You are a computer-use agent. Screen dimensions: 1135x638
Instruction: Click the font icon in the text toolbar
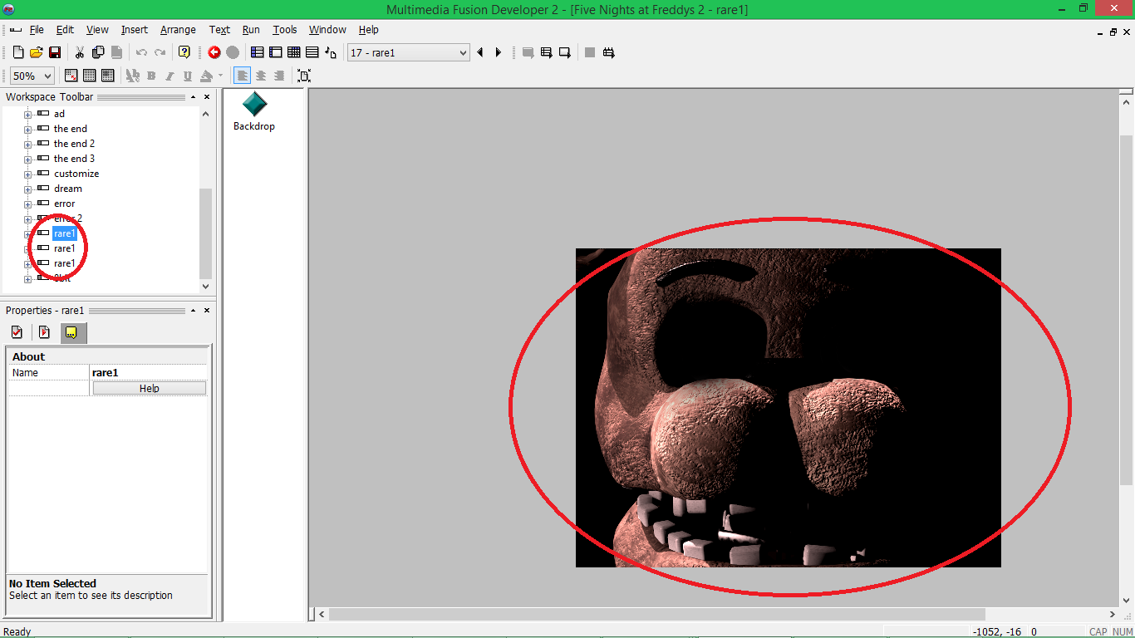133,76
